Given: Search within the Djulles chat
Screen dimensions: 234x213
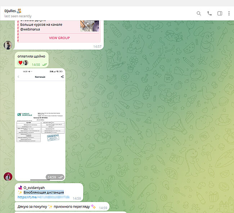Looking at the screenshot, I should [199, 13].
